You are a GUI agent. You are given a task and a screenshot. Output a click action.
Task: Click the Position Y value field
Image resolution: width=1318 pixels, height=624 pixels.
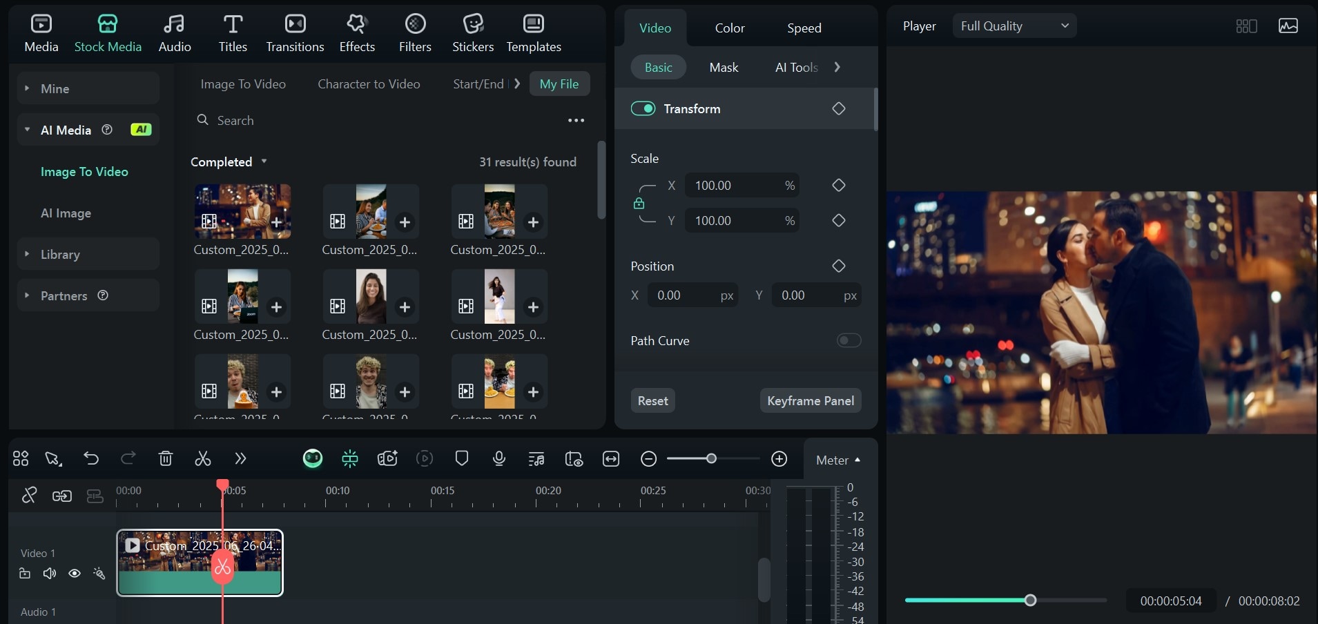(816, 295)
